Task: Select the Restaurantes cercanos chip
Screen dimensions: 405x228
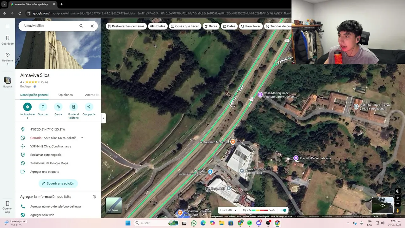Action: 126,26
